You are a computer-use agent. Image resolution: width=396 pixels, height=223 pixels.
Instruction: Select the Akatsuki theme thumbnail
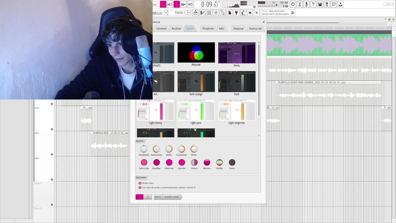[196, 53]
